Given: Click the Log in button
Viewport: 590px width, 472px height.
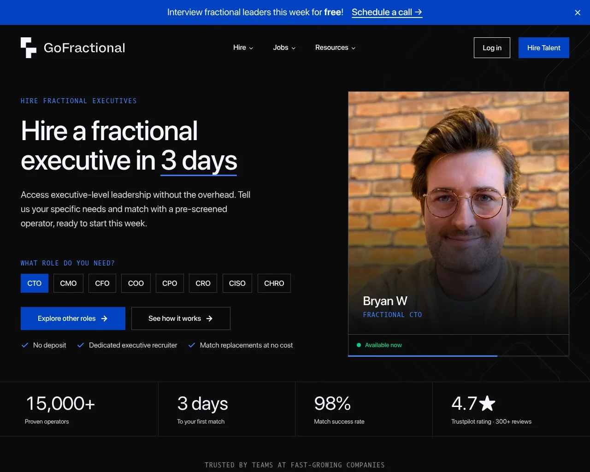Looking at the screenshot, I should tap(492, 47).
